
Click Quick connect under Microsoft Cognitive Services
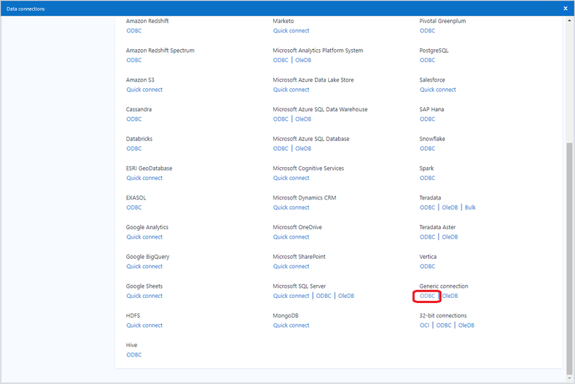pos(291,178)
